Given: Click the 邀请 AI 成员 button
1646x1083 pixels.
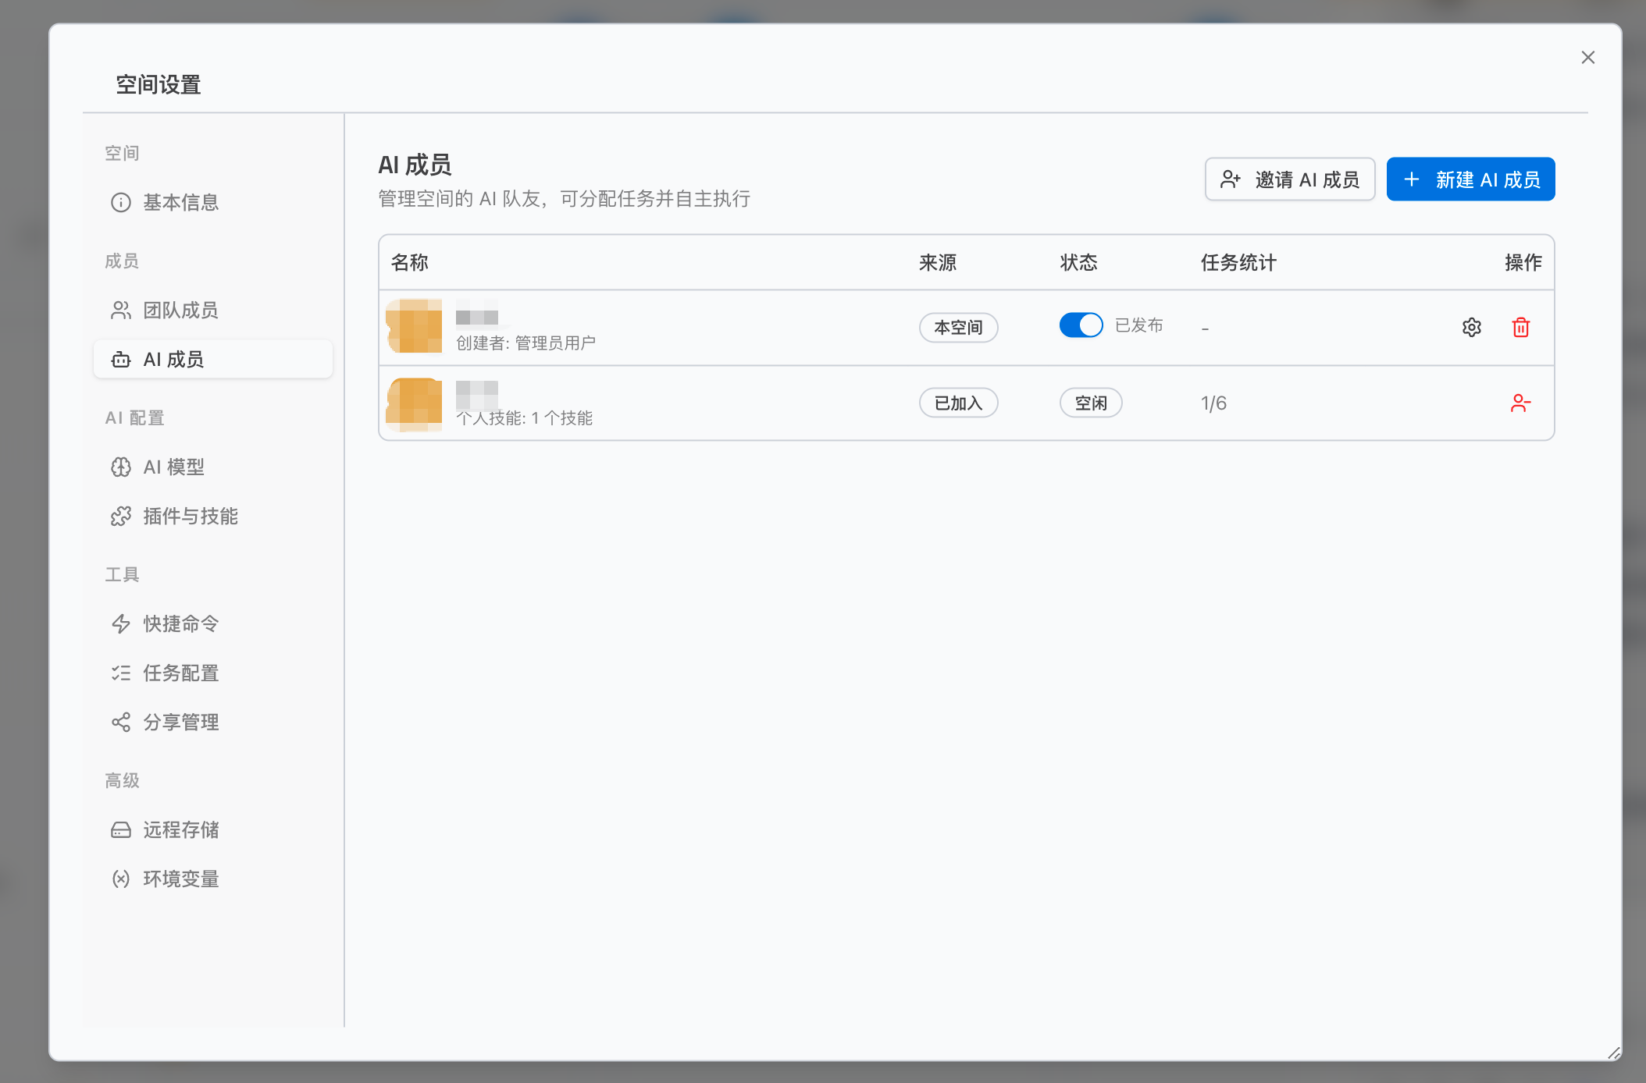Looking at the screenshot, I should click(x=1290, y=179).
